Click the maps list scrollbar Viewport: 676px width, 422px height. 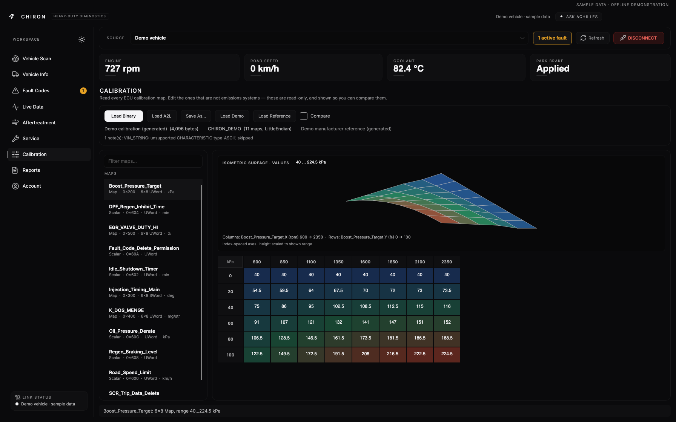(201, 283)
